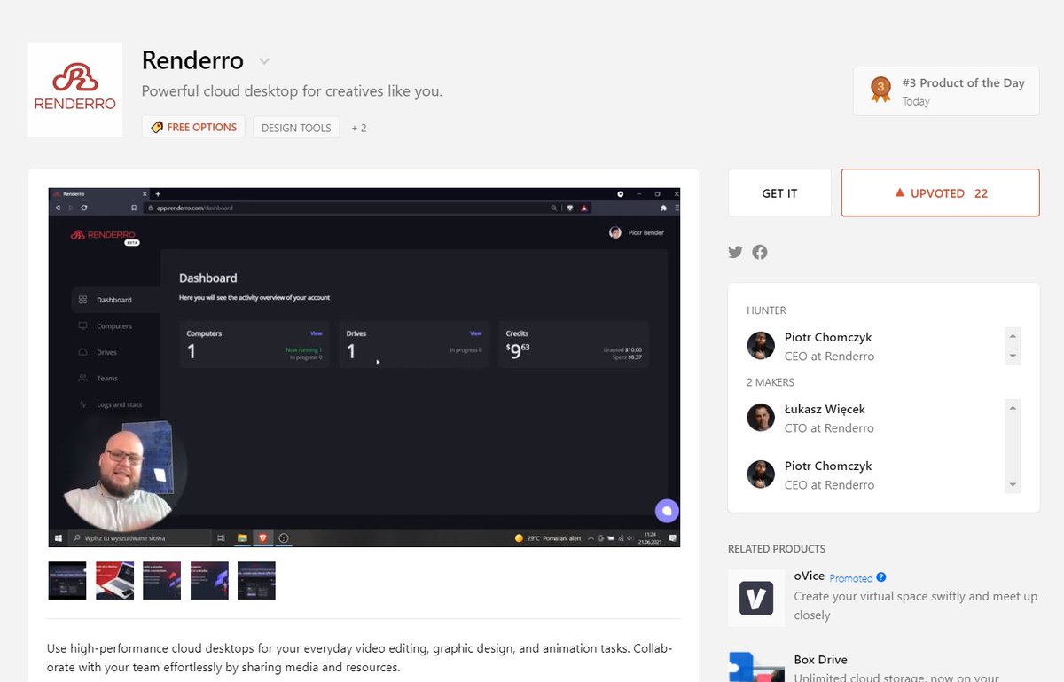Toggle the UPVOTED 22 button
Image resolution: width=1064 pixels, height=682 pixels.
[x=940, y=193]
